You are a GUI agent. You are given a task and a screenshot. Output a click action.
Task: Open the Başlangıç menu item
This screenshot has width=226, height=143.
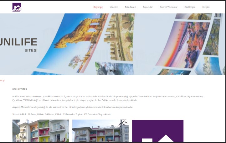pos(98,7)
